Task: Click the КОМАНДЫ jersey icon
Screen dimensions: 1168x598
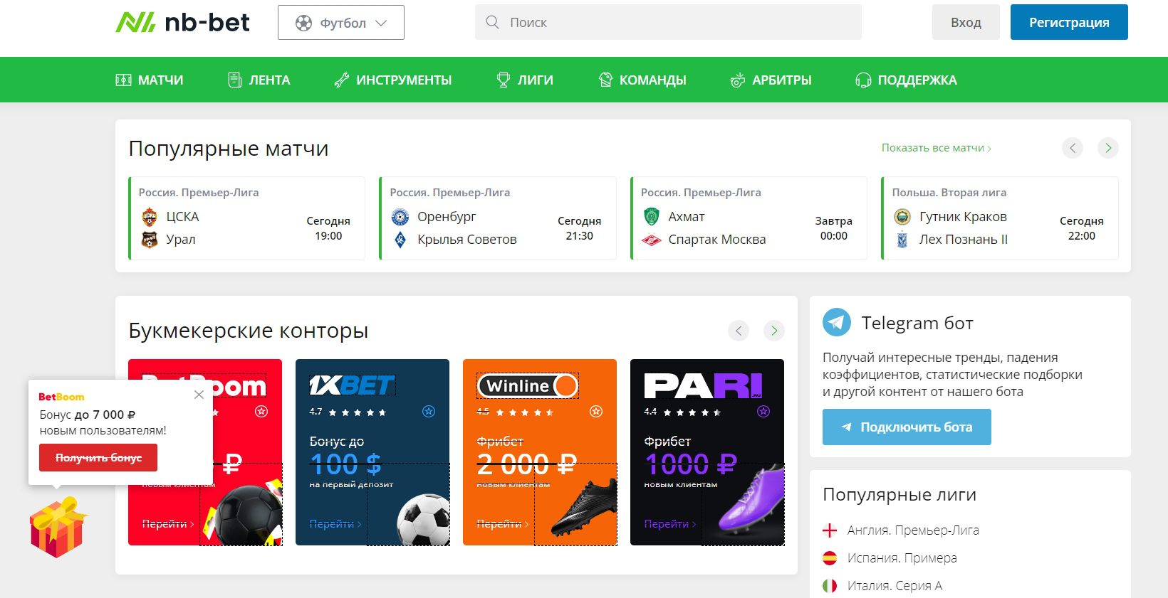Action: [605, 80]
